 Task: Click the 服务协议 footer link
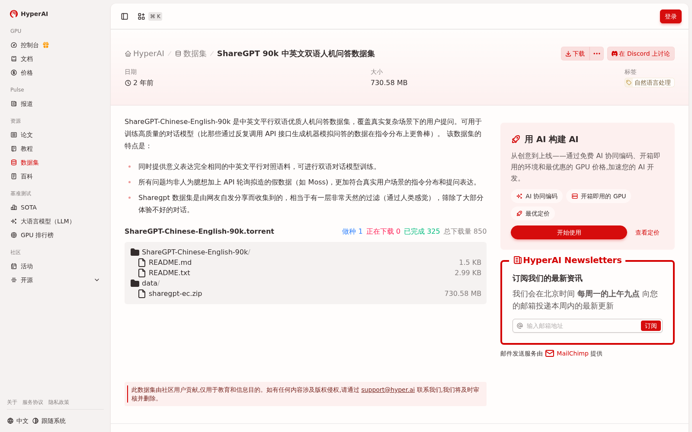tap(33, 402)
